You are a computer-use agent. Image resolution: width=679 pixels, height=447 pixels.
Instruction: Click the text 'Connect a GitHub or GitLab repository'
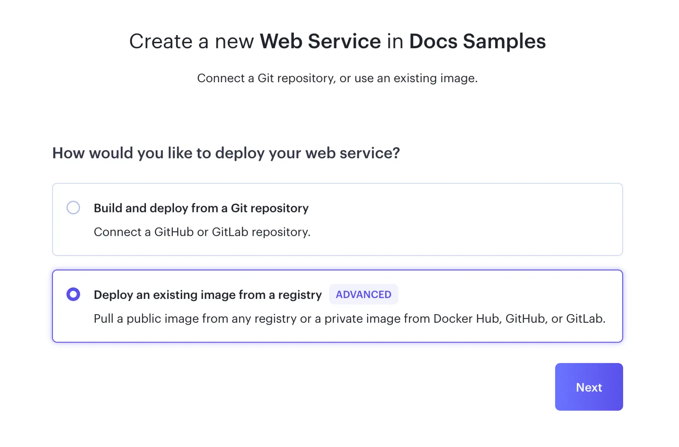[202, 232]
